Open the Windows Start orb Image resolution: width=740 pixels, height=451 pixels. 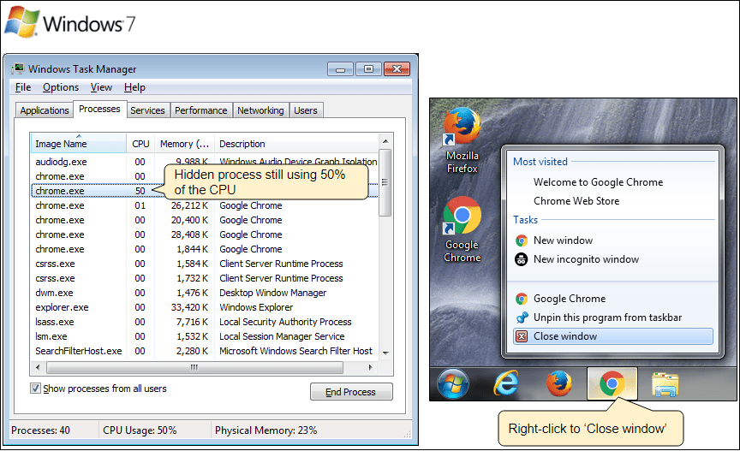tap(452, 383)
